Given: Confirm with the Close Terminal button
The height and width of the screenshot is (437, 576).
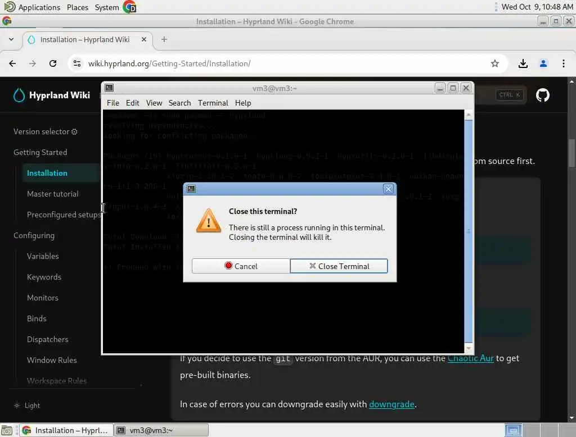Looking at the screenshot, I should pyautogui.click(x=339, y=266).
